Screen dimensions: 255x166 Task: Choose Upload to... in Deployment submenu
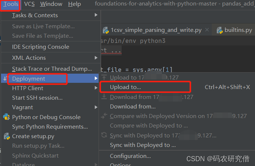(x=177, y=87)
